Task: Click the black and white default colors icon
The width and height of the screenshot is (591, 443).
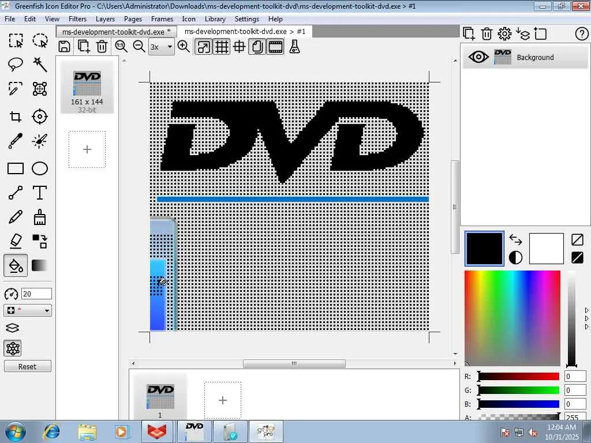Action: point(515,258)
